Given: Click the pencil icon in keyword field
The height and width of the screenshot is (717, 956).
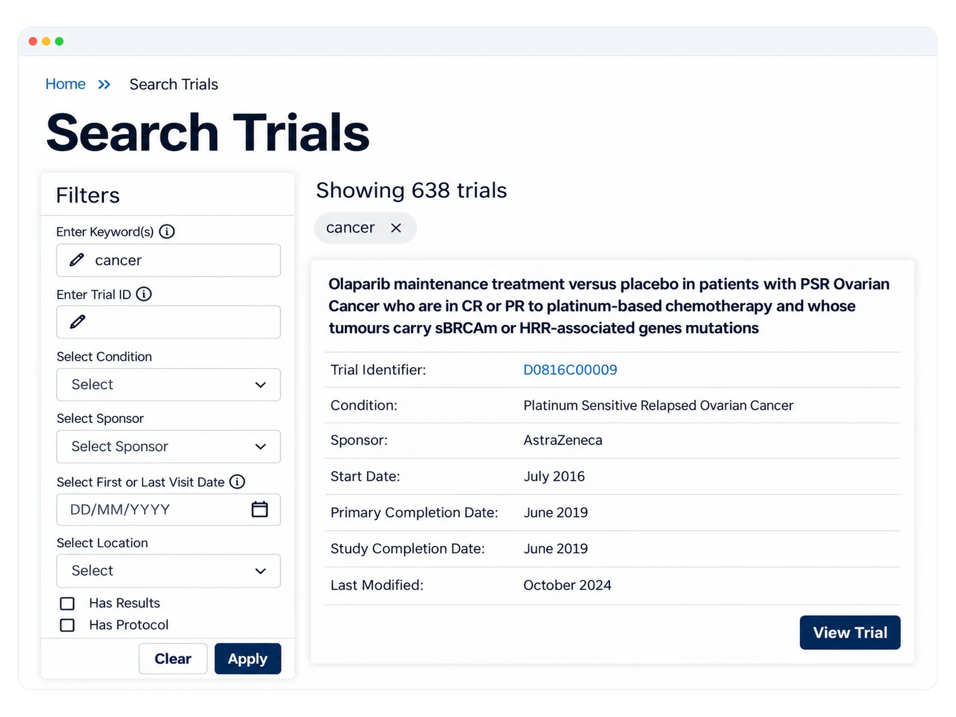Looking at the screenshot, I should pos(76,260).
